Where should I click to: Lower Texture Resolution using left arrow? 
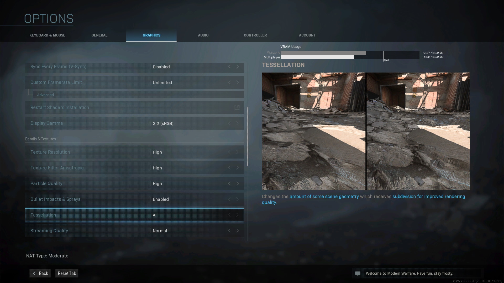click(x=229, y=152)
